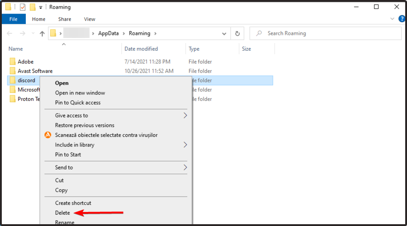Open the File tab
407x226 pixels.
[x=14, y=19]
